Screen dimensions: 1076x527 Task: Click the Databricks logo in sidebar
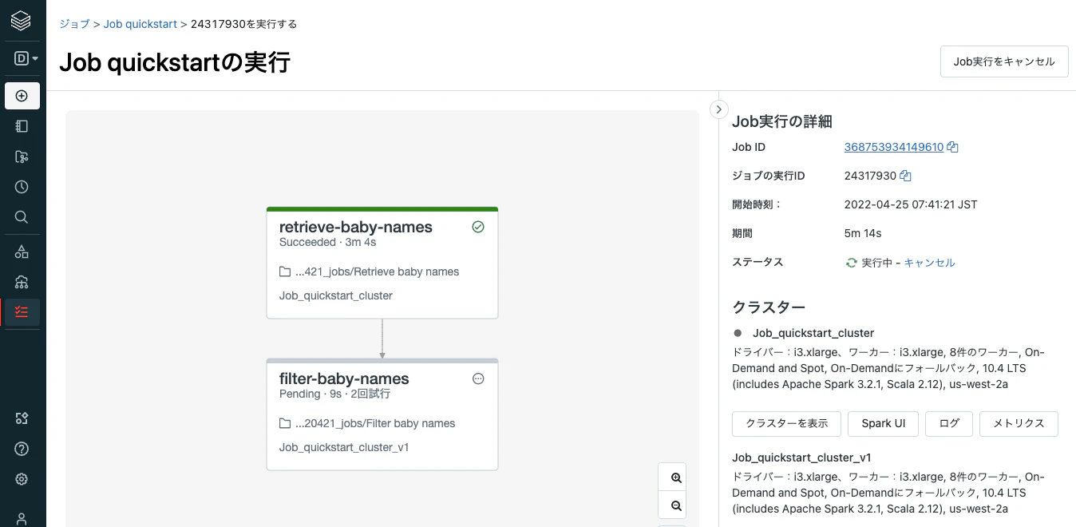coord(22,22)
